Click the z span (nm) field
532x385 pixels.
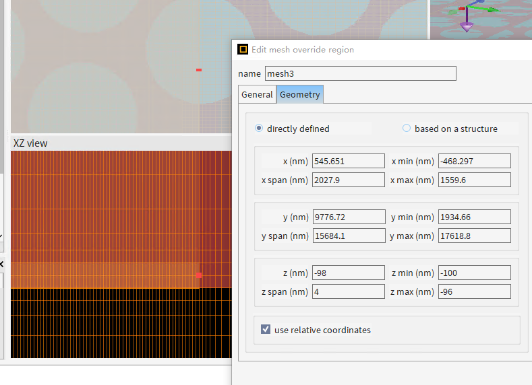coord(349,291)
